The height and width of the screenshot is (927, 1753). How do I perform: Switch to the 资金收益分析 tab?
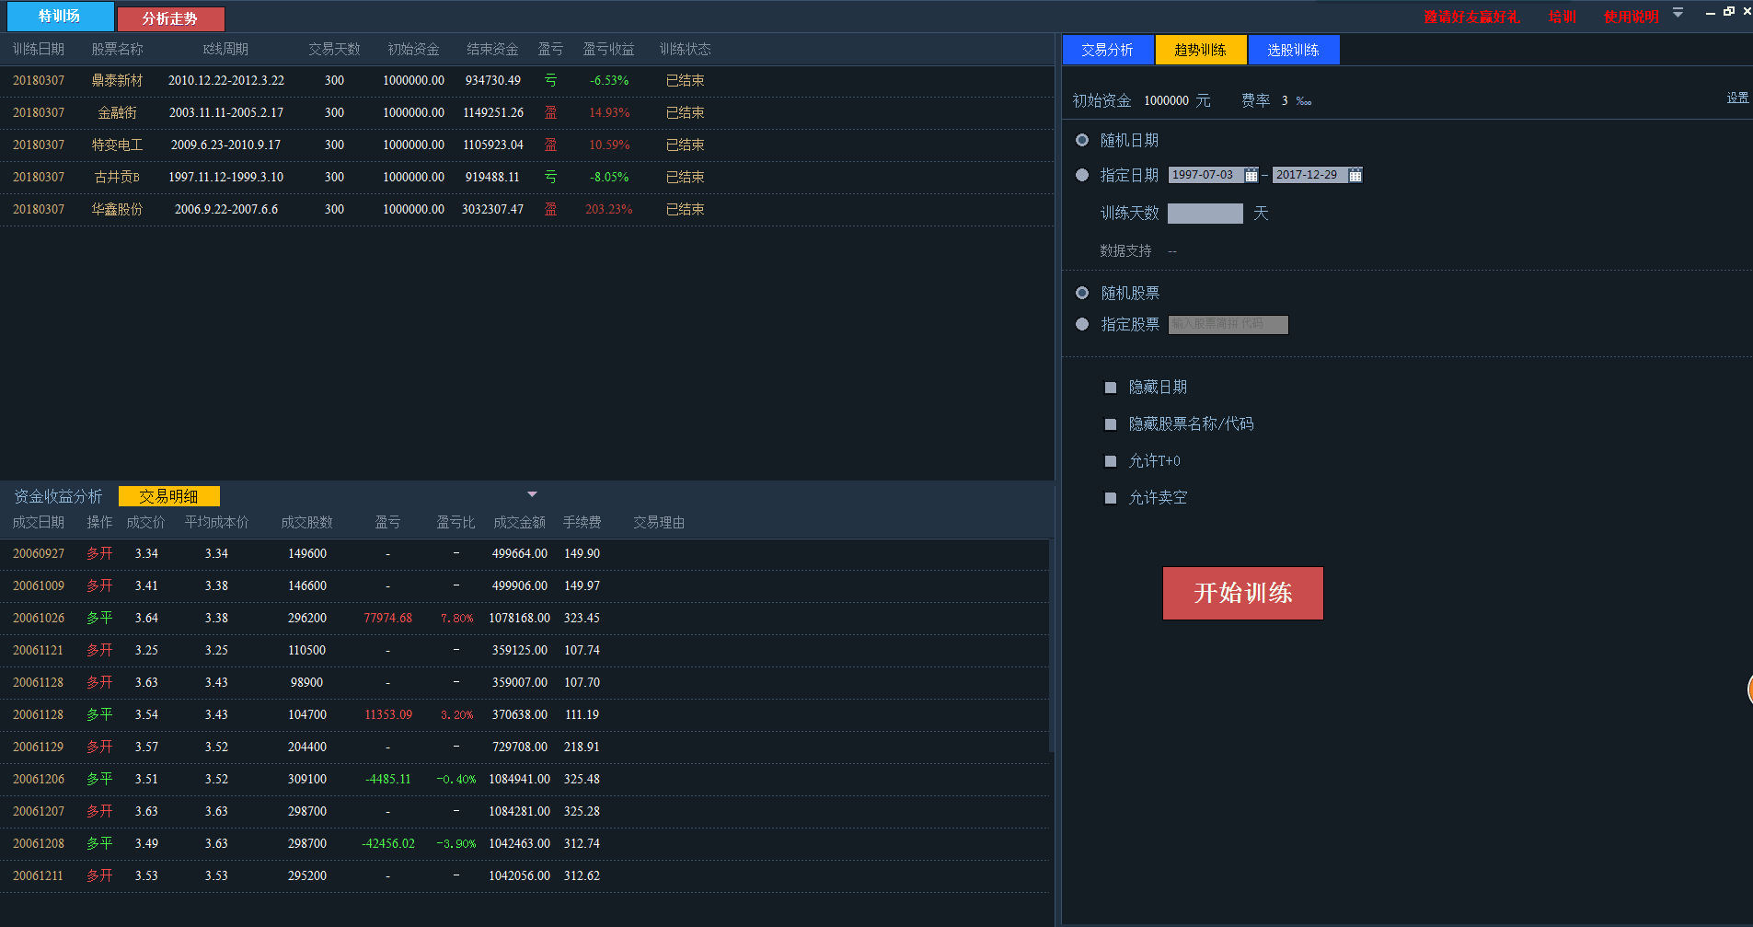[58, 496]
